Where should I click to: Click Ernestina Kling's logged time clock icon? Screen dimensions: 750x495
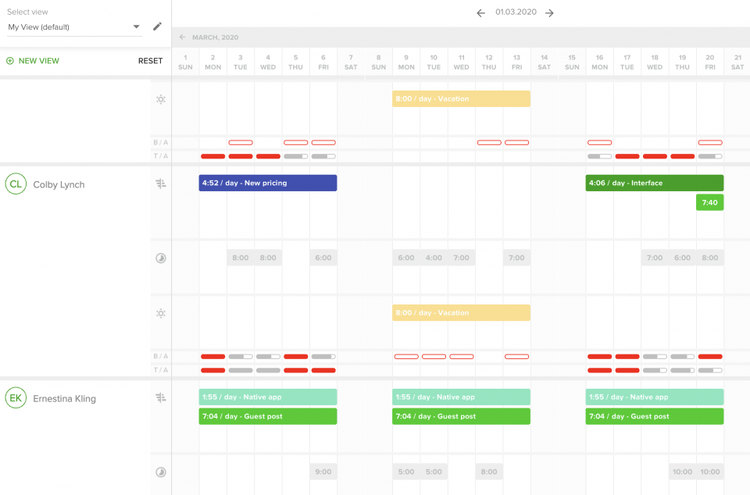(x=161, y=472)
